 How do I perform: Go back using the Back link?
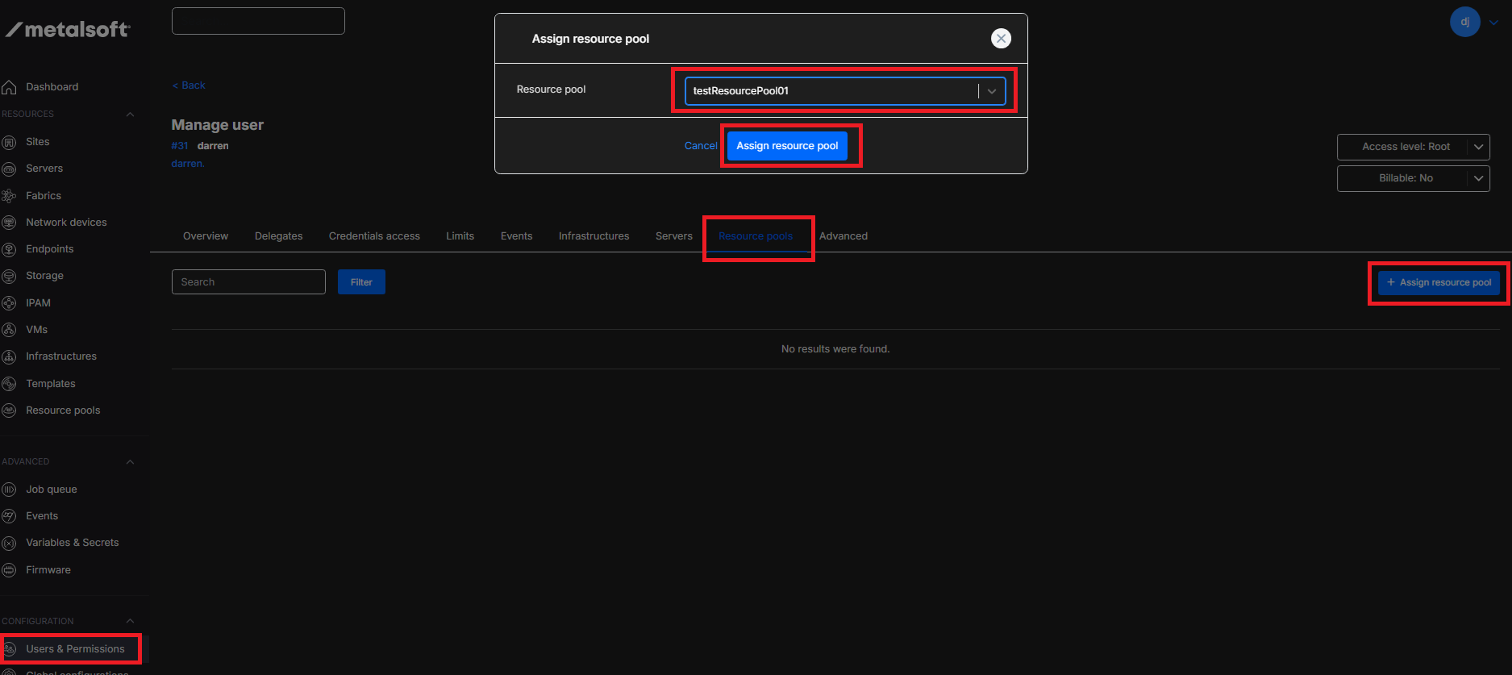click(x=190, y=85)
